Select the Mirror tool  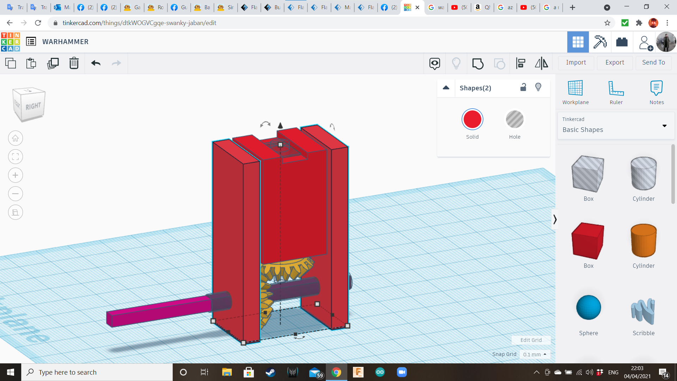pos(541,62)
